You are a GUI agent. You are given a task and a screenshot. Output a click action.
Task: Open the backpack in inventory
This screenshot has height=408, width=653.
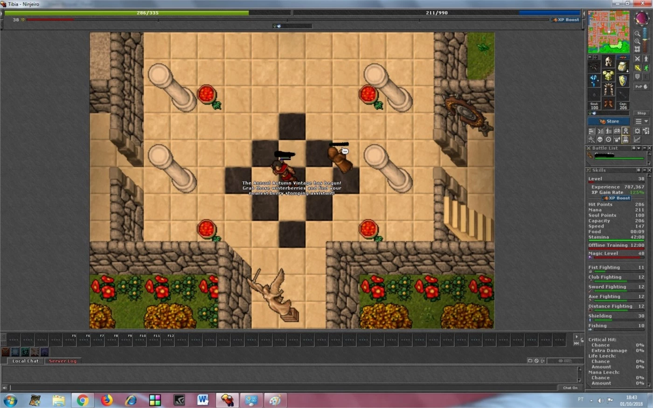[x=623, y=67]
